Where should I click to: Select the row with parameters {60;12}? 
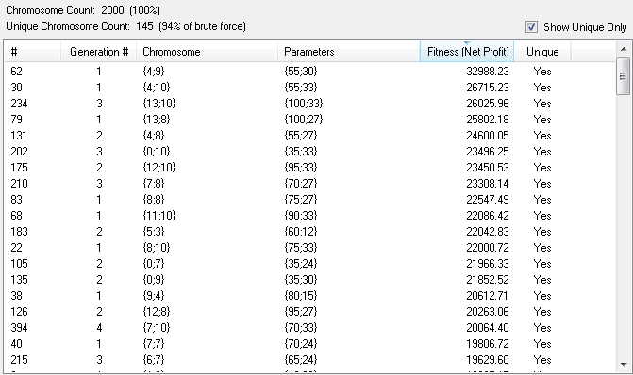point(310,232)
